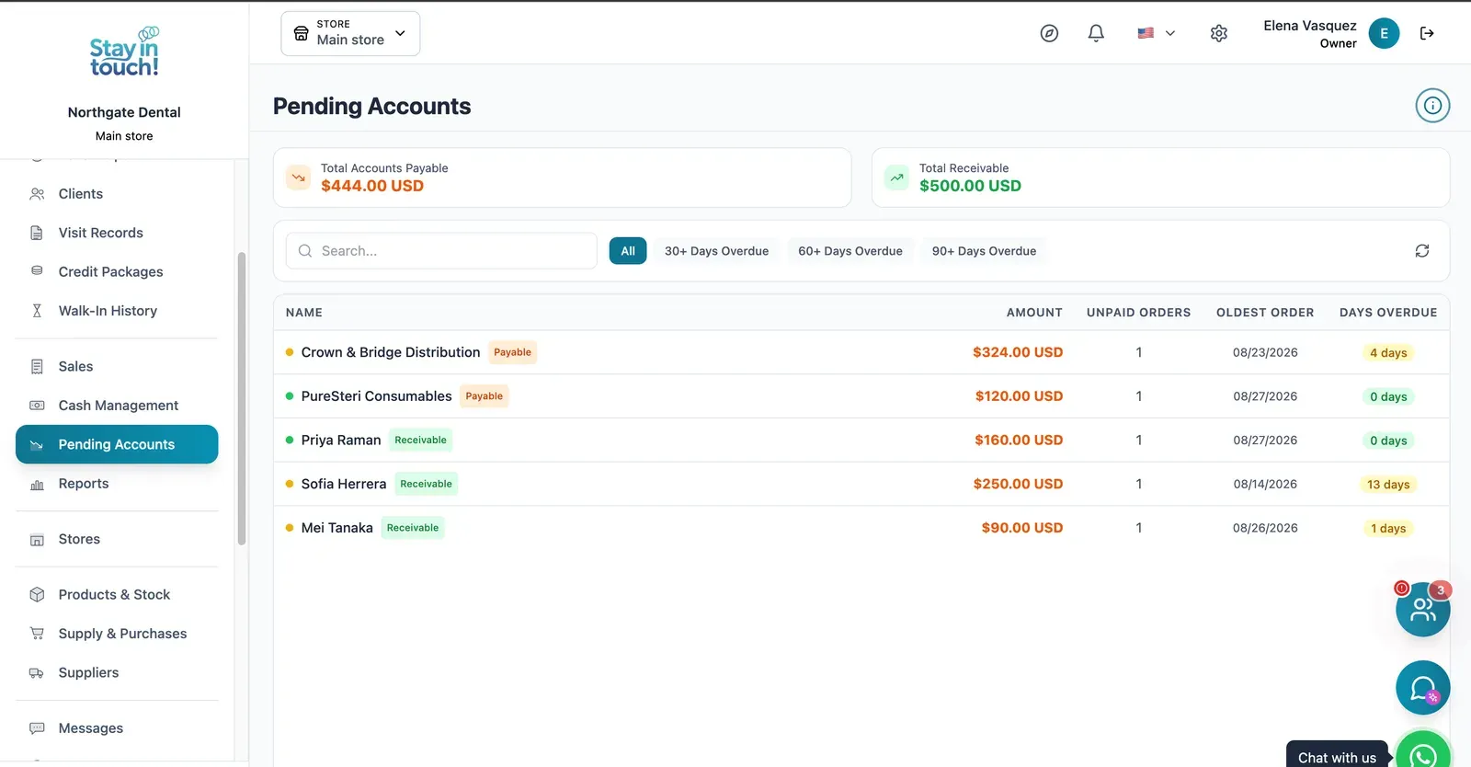Open Supply & Purchases
The image size is (1471, 767).
tap(117, 634)
